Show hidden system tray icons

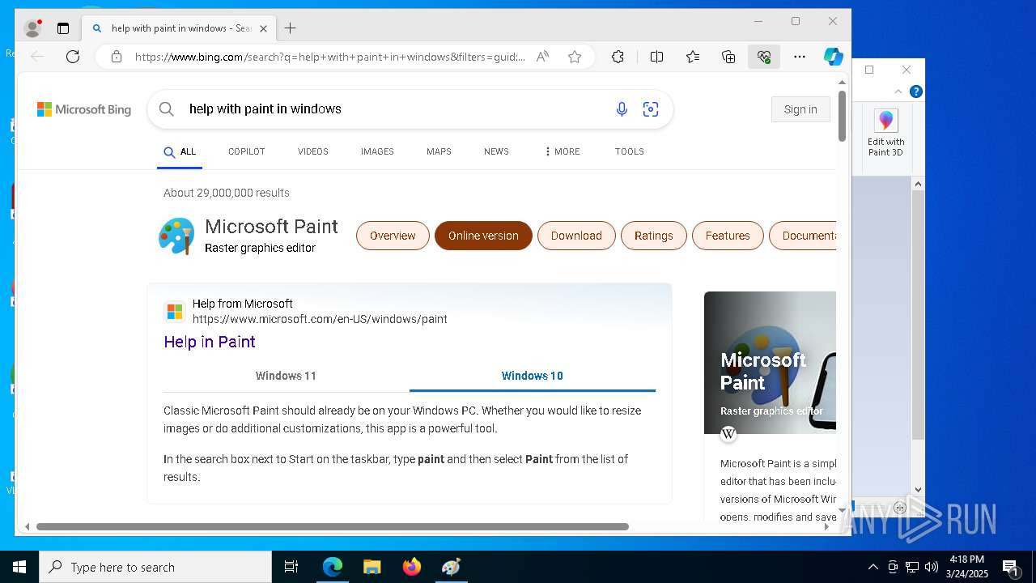873,567
